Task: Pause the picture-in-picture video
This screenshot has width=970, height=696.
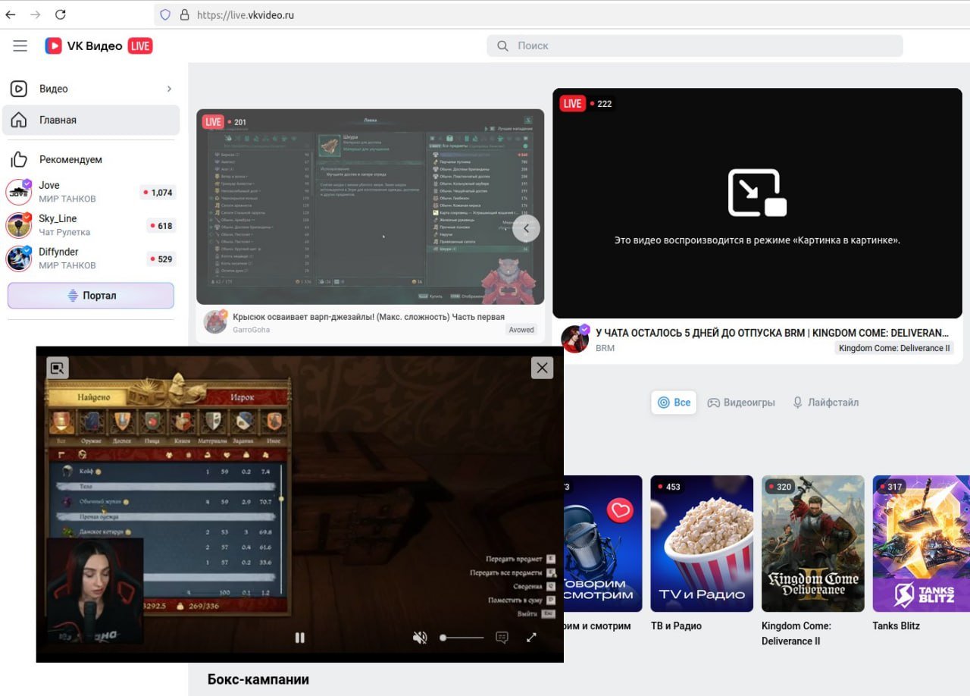Action: click(299, 638)
